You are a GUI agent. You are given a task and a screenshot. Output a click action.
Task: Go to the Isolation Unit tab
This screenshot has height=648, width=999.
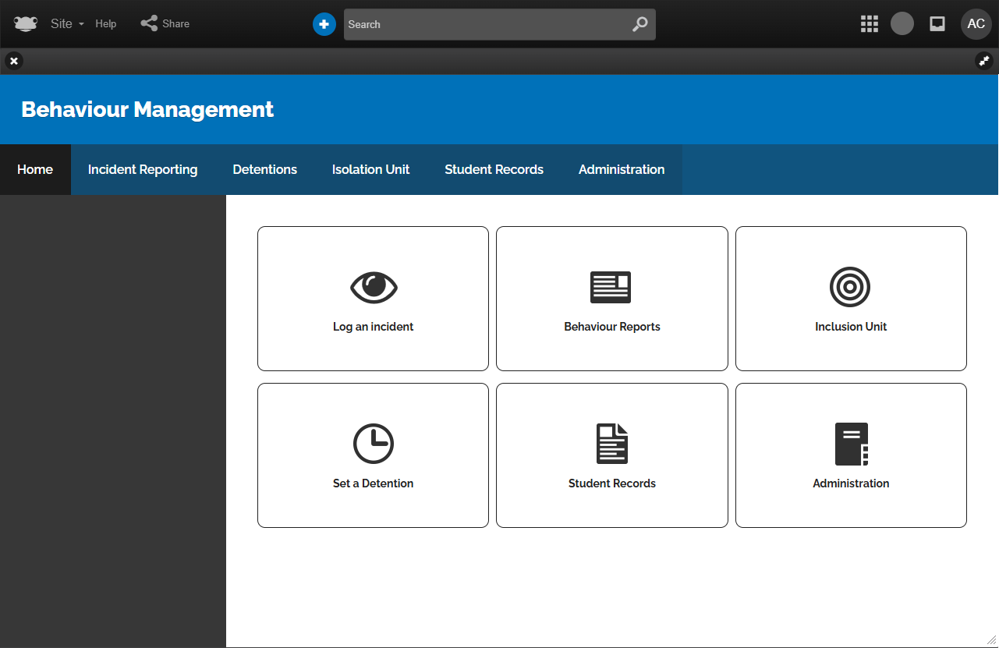[x=370, y=169]
